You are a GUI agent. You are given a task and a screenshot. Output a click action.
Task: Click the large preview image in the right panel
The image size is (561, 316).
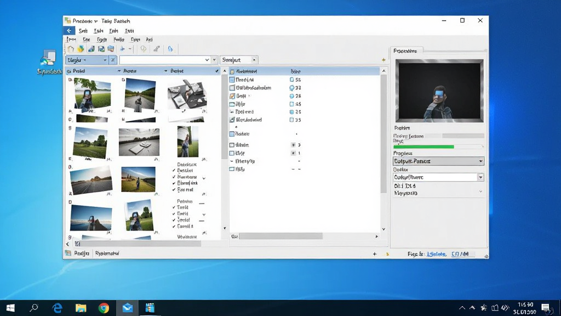[439, 91]
